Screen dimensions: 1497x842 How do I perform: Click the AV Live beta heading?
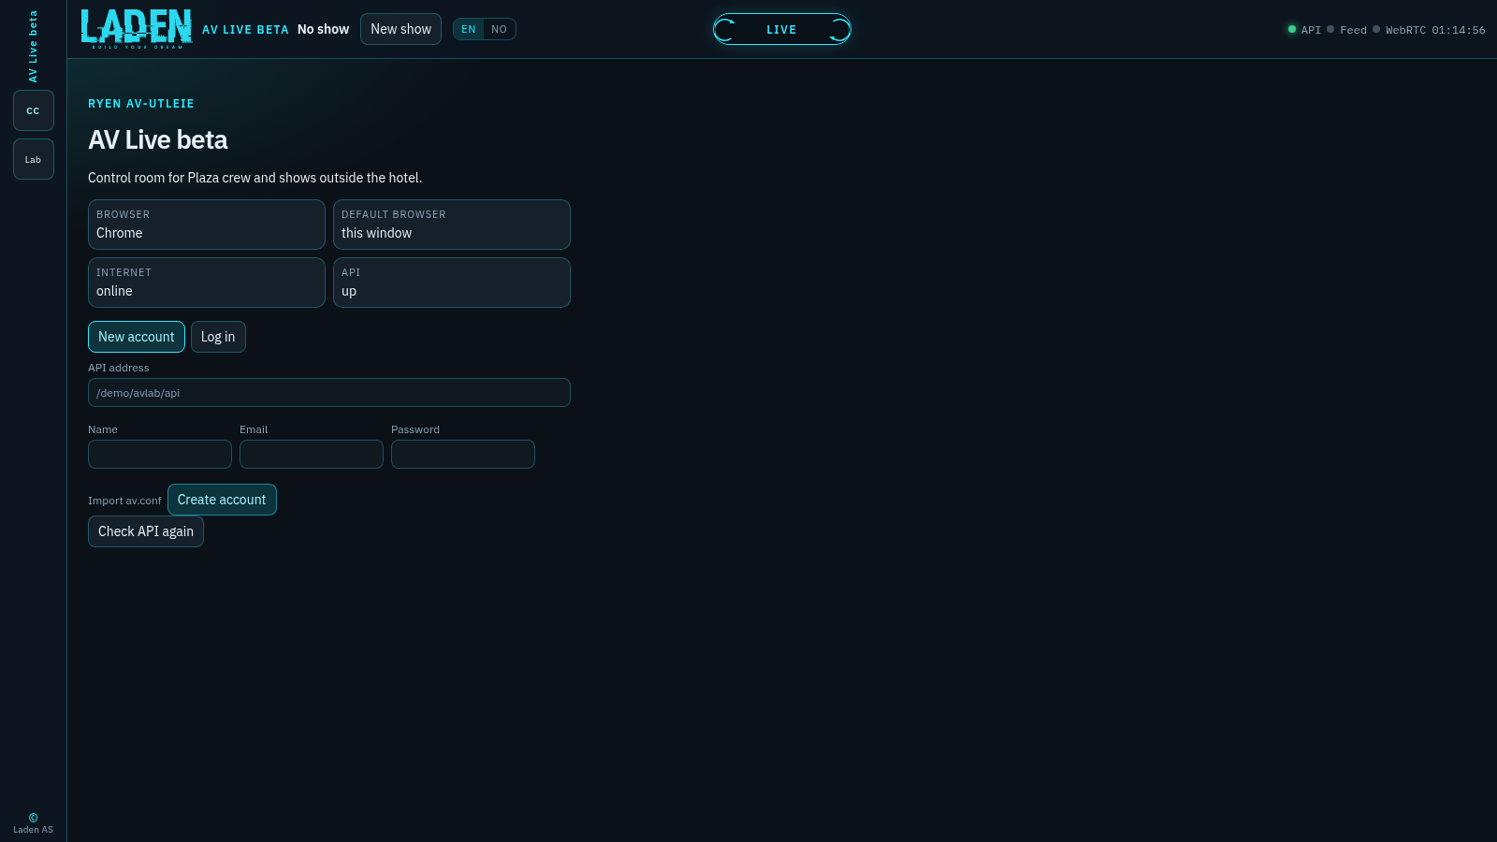pyautogui.click(x=158, y=140)
